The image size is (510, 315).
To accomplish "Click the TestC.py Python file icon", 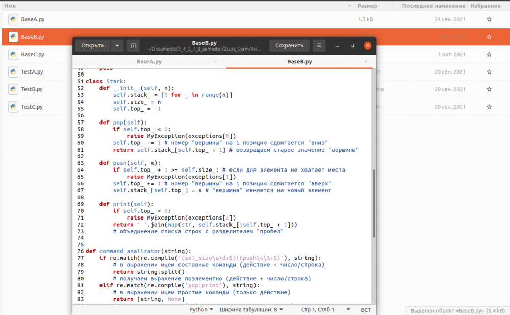I will coord(13,107).
